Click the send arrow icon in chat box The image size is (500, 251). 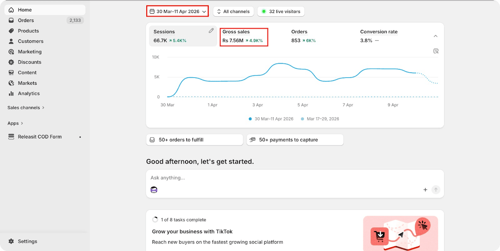point(436,190)
